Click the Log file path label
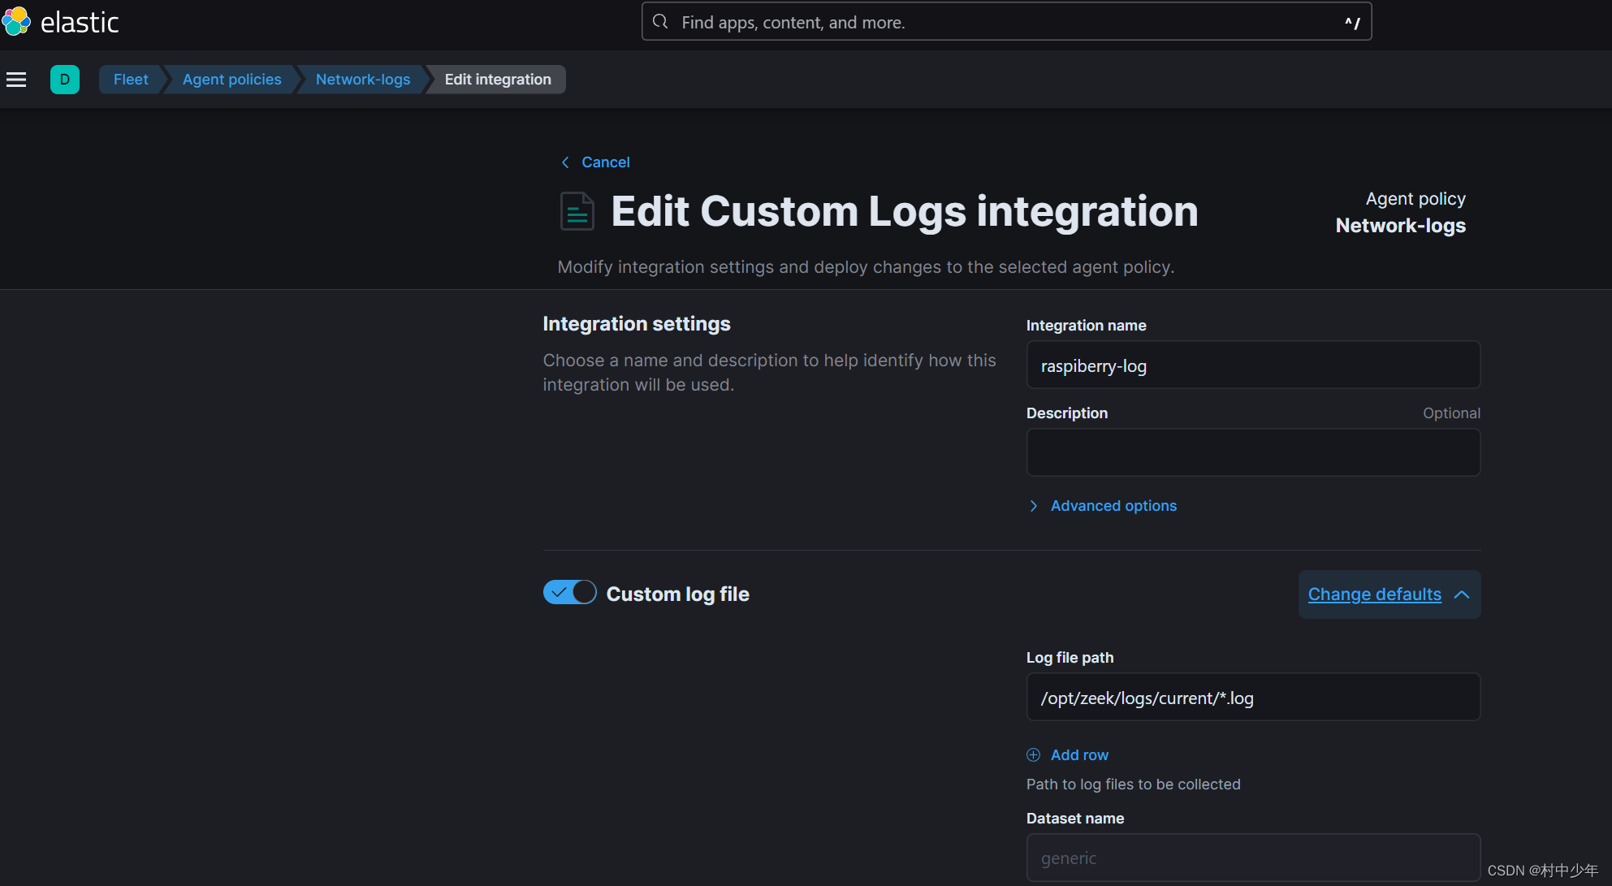This screenshot has height=886, width=1612. (x=1070, y=658)
